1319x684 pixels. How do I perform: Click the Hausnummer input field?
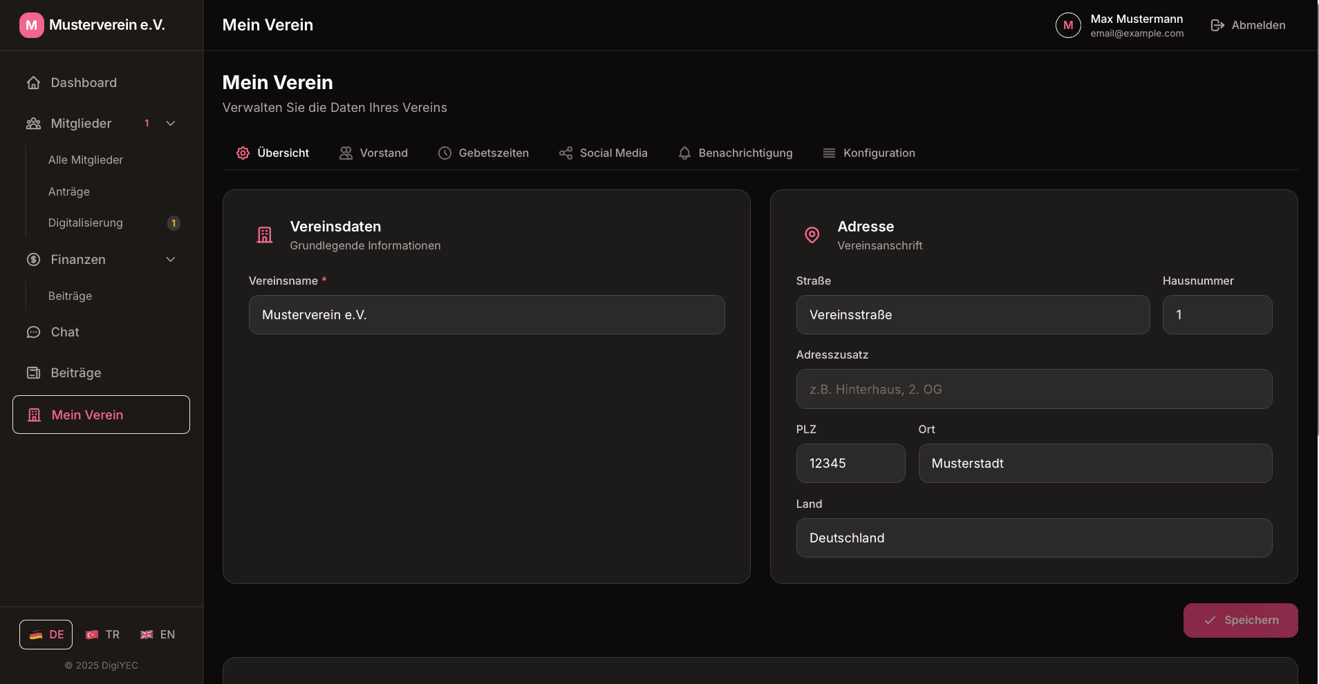click(x=1217, y=315)
